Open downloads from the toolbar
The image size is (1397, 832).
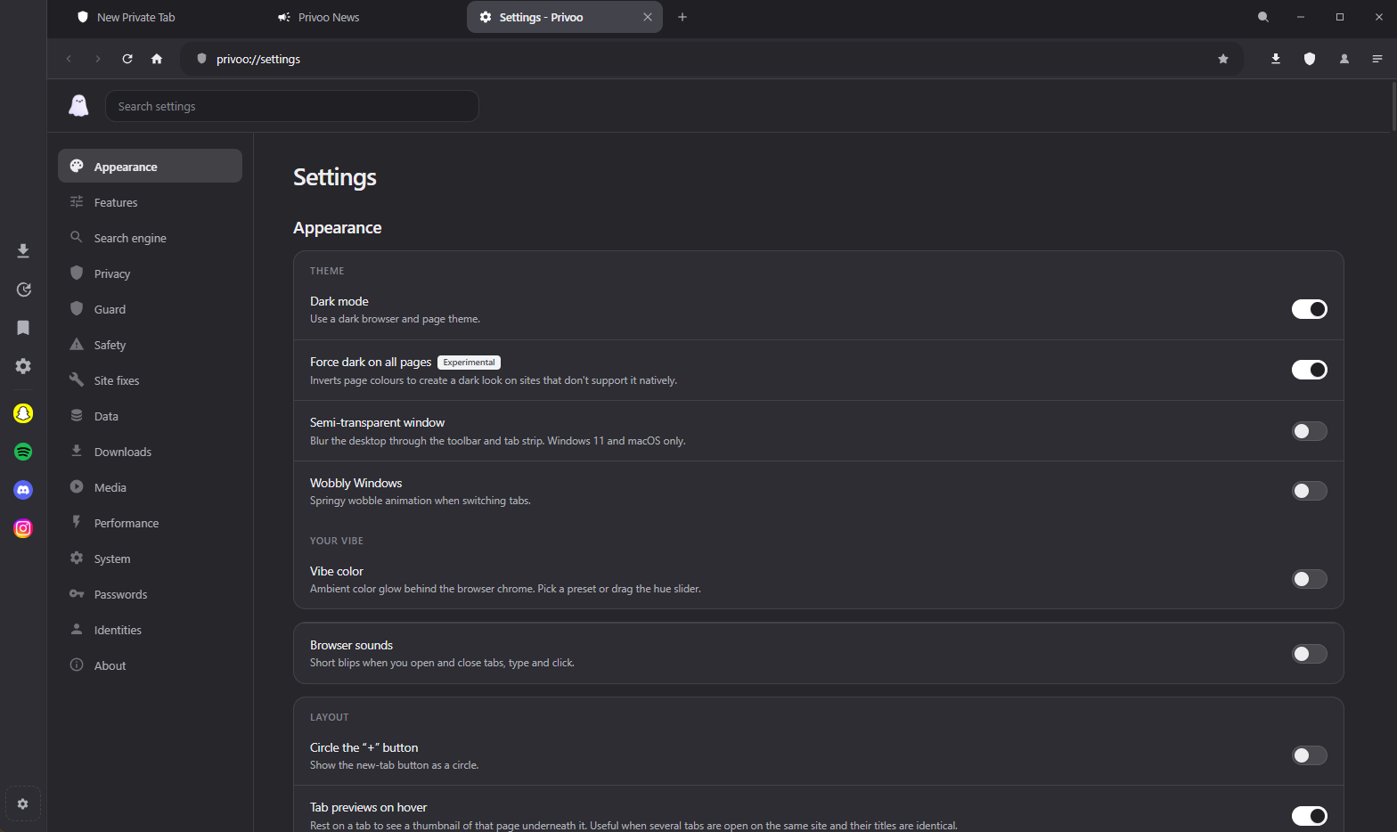[x=1276, y=59]
